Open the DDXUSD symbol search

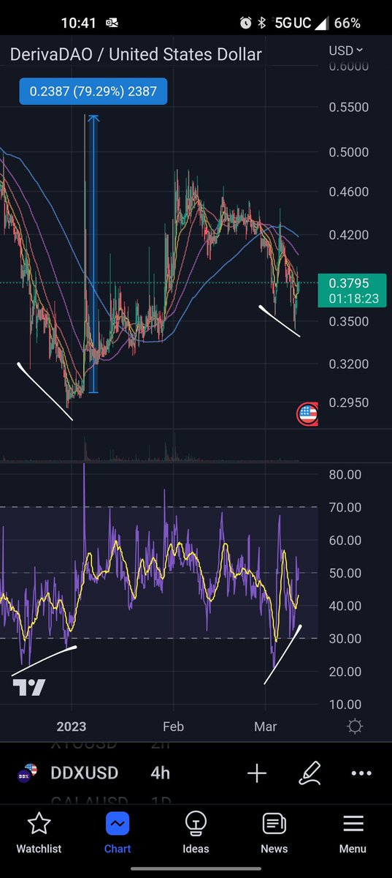point(82,773)
